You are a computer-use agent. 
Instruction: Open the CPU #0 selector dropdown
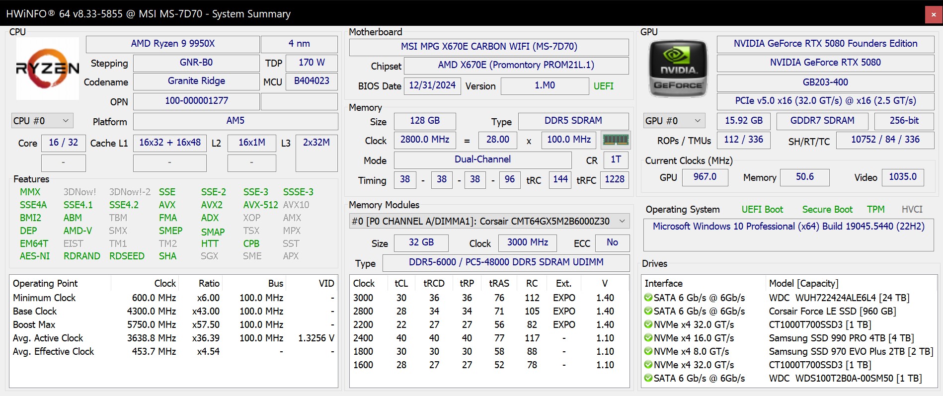(x=42, y=121)
